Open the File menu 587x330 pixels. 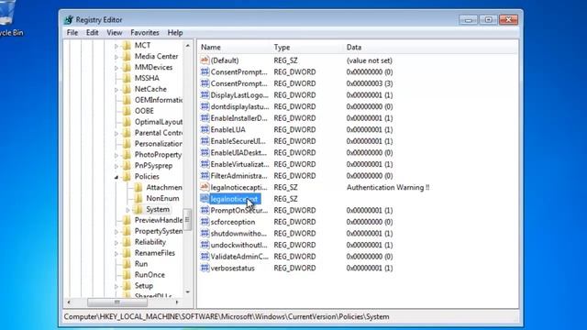[x=72, y=33]
